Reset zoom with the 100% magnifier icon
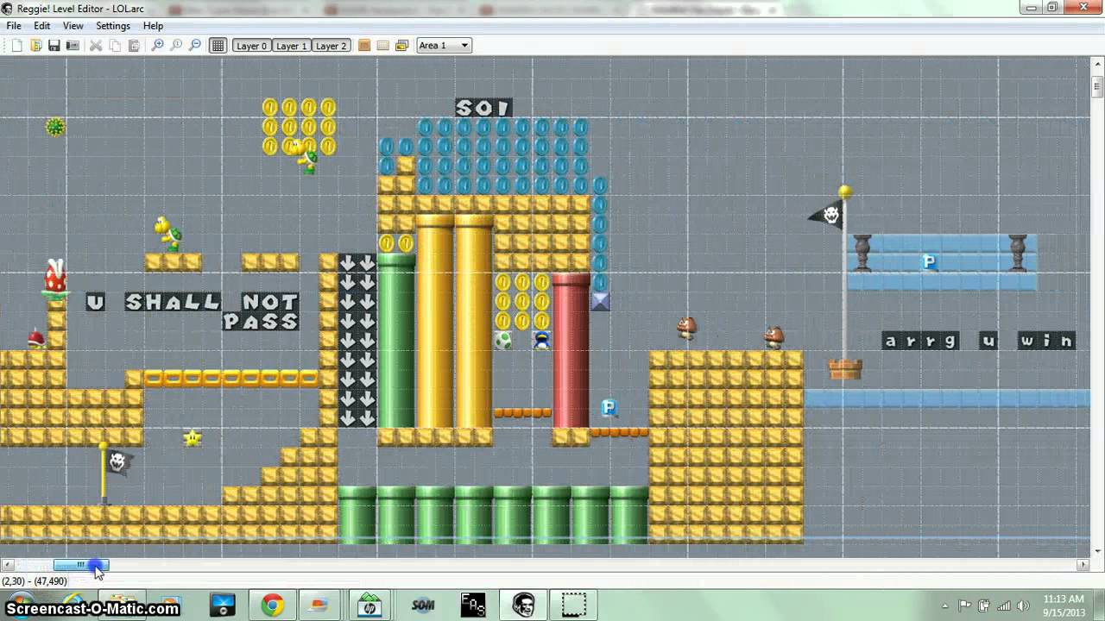 coord(176,46)
